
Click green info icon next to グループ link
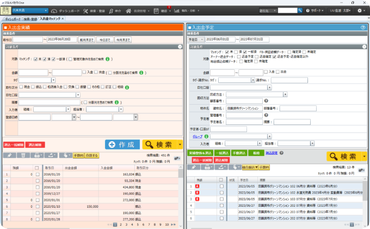(206, 136)
